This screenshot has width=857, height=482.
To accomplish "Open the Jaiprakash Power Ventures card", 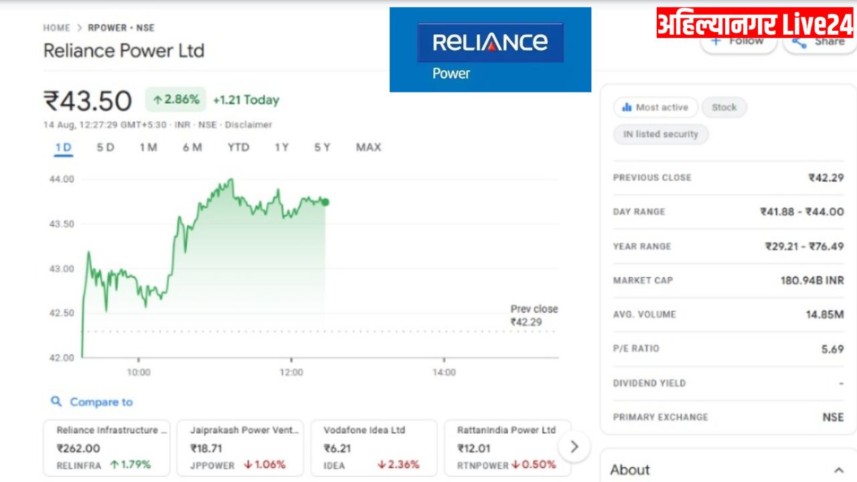I will click(240, 448).
